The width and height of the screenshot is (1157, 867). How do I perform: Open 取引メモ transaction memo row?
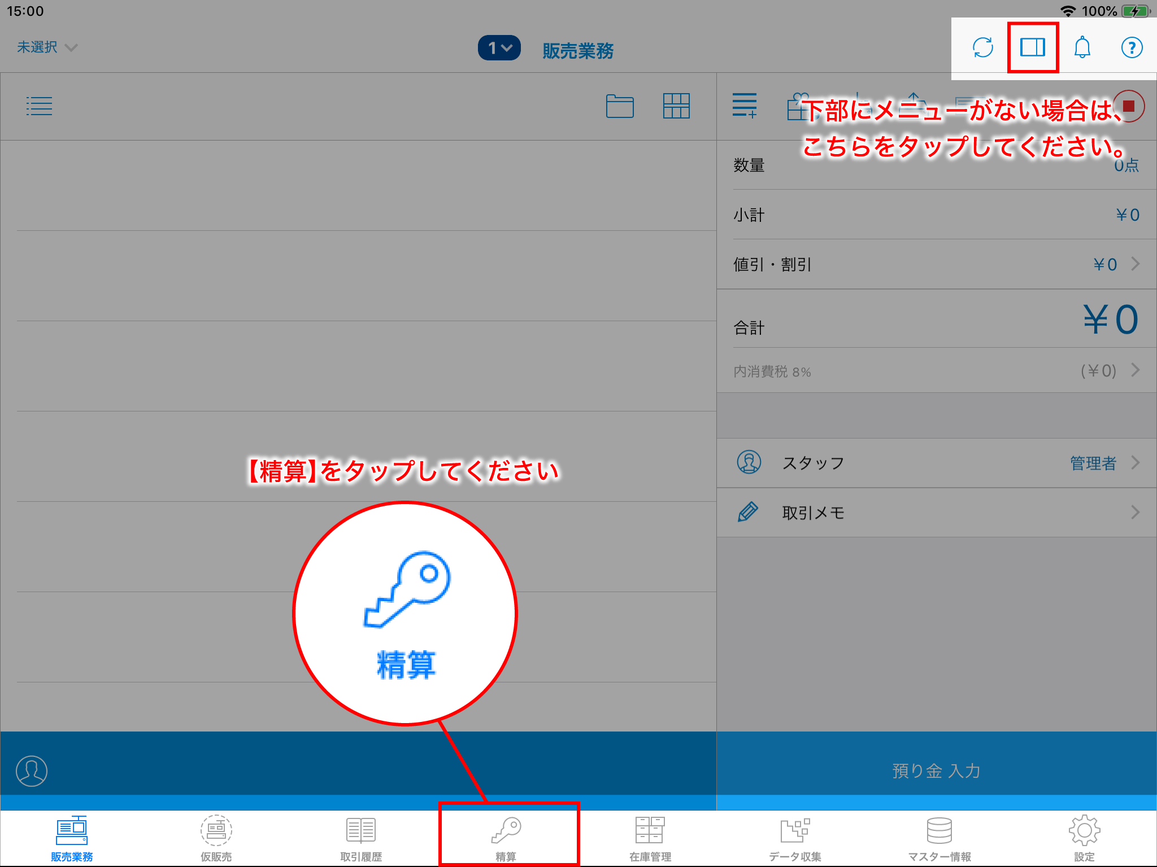937,513
